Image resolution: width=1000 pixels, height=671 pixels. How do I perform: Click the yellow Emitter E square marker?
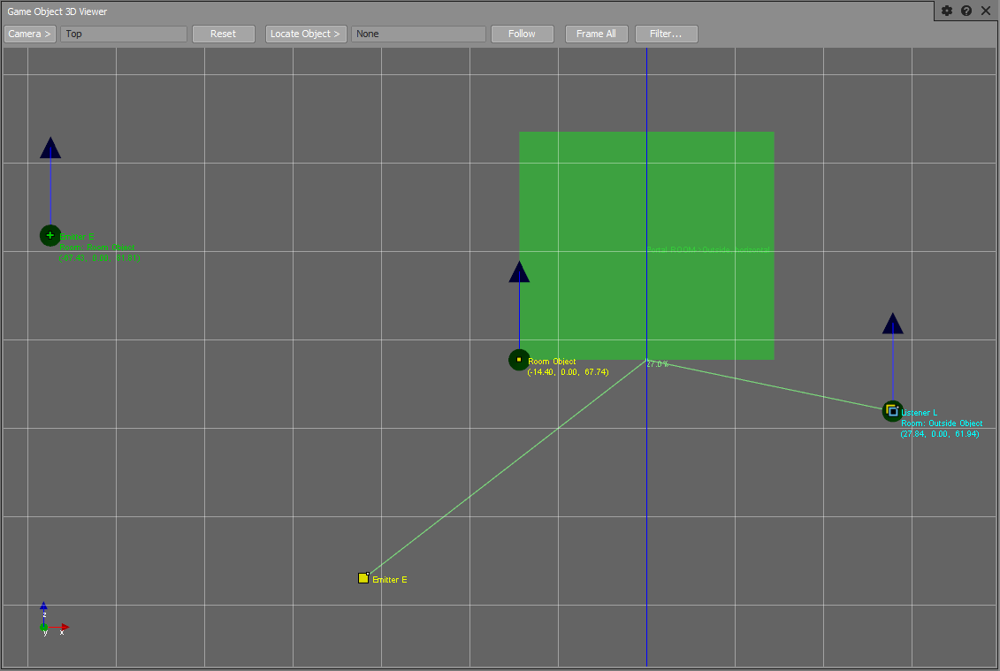363,578
